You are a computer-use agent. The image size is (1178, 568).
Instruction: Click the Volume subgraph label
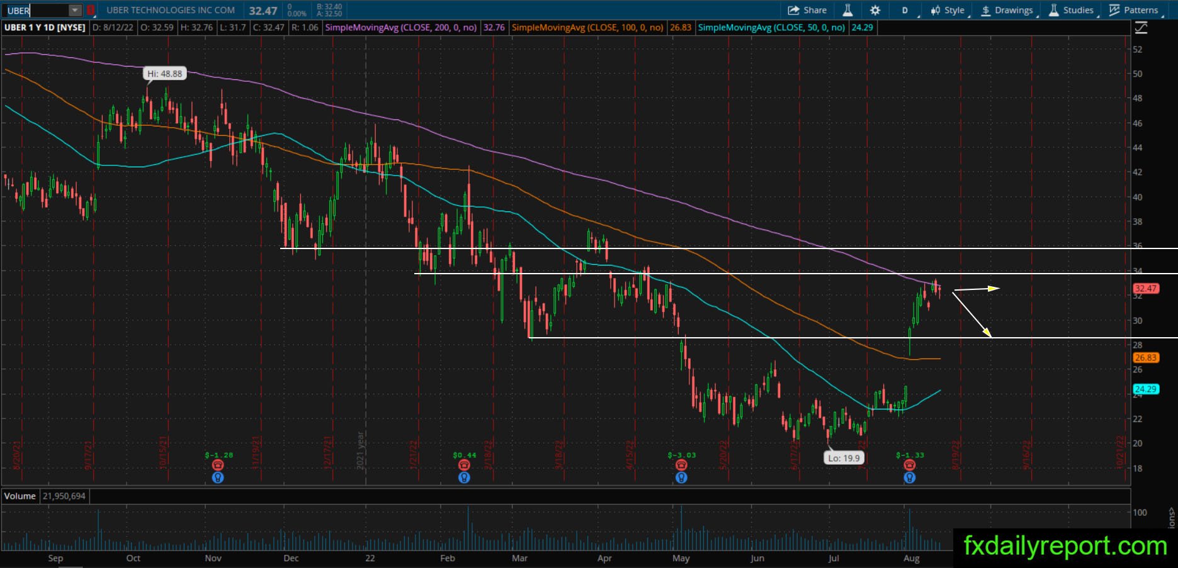tap(20, 496)
